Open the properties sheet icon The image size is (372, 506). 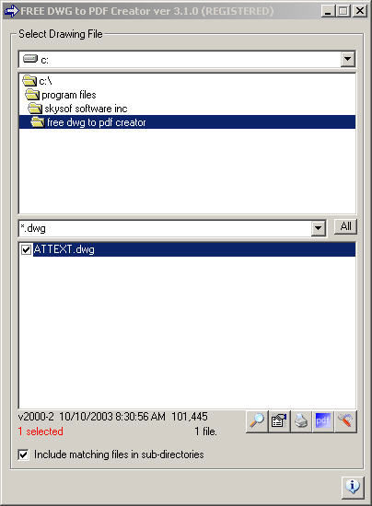(279, 421)
